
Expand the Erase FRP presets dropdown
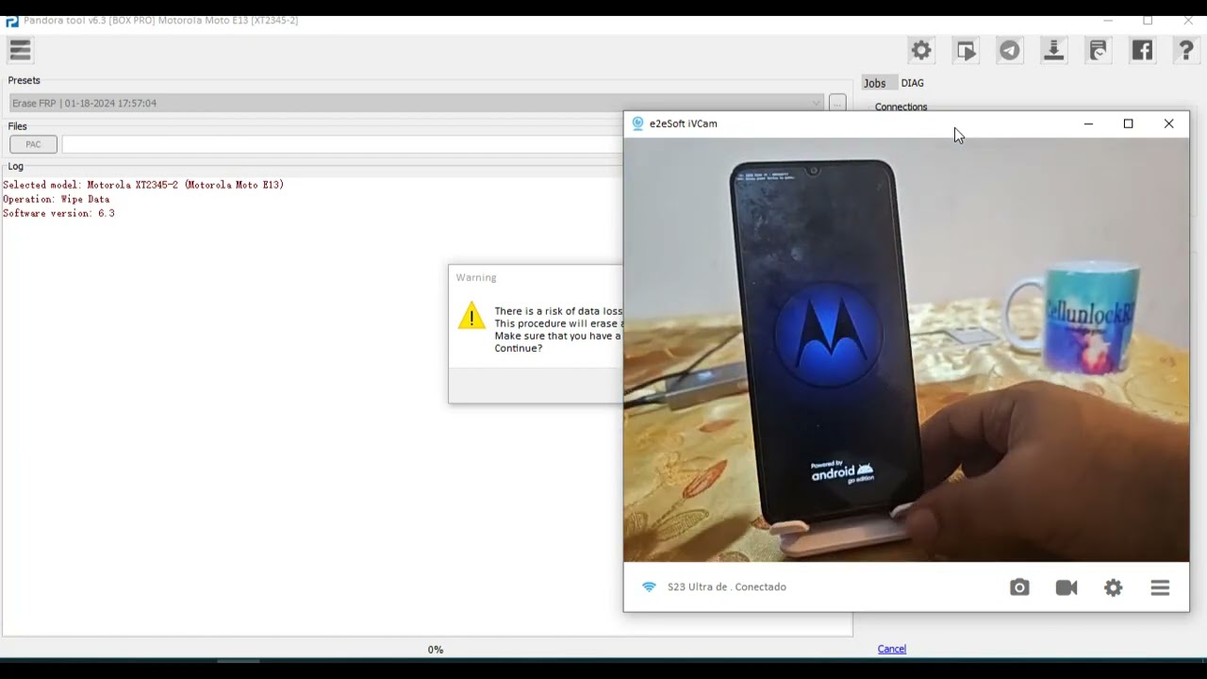(x=817, y=103)
